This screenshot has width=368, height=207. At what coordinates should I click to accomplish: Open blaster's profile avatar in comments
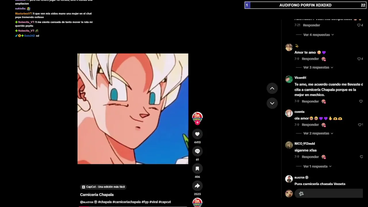pyautogui.click(x=289, y=179)
